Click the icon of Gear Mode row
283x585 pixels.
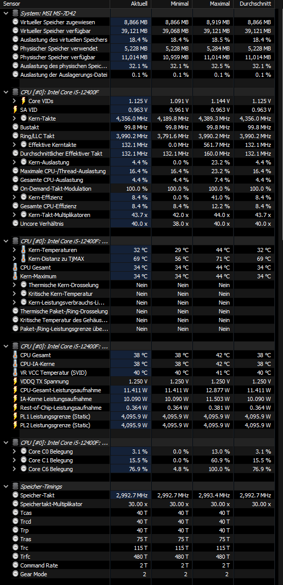coord(15,574)
